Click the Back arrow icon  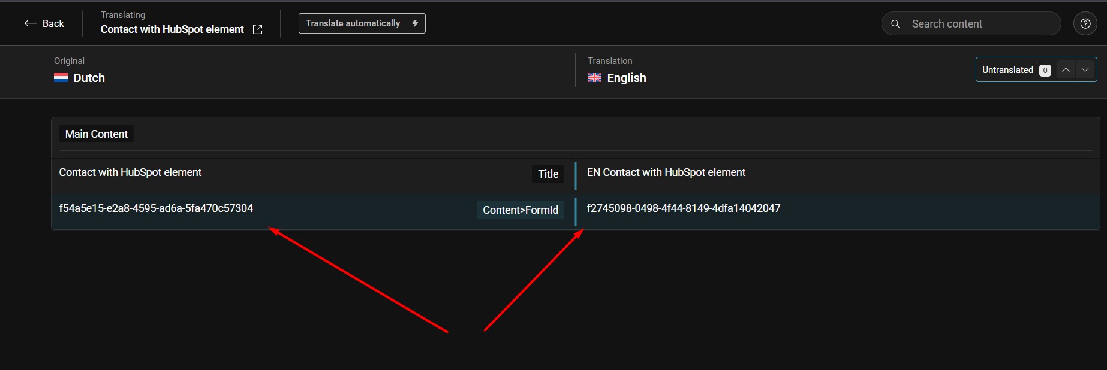(30, 23)
